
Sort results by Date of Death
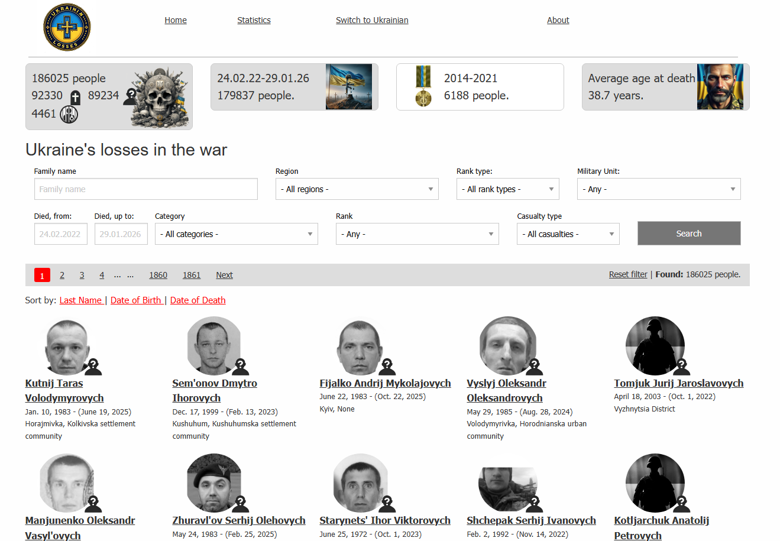tap(198, 300)
